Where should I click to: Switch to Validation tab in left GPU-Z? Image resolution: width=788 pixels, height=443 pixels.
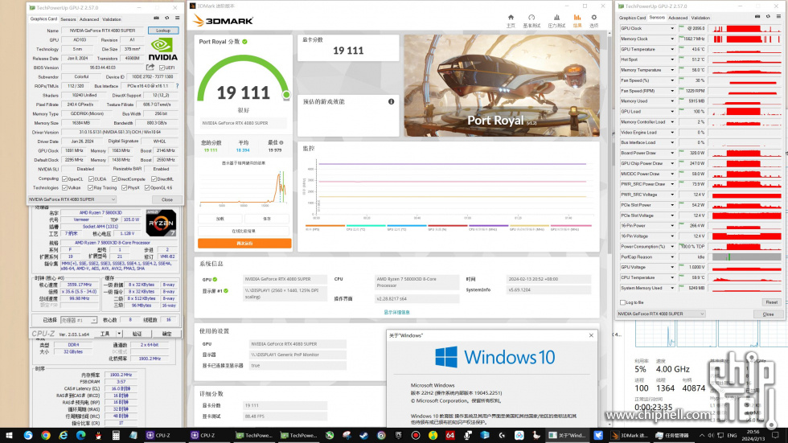tap(112, 19)
